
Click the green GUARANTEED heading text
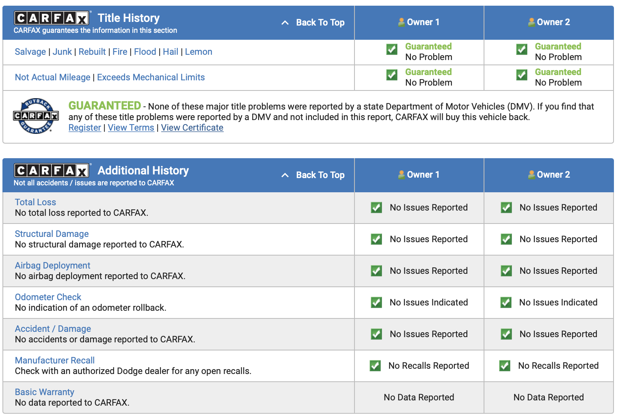pos(105,106)
